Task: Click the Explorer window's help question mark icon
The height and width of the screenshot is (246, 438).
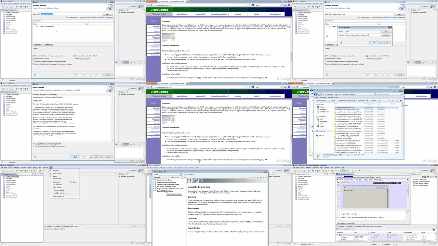Action: [x=401, y=100]
